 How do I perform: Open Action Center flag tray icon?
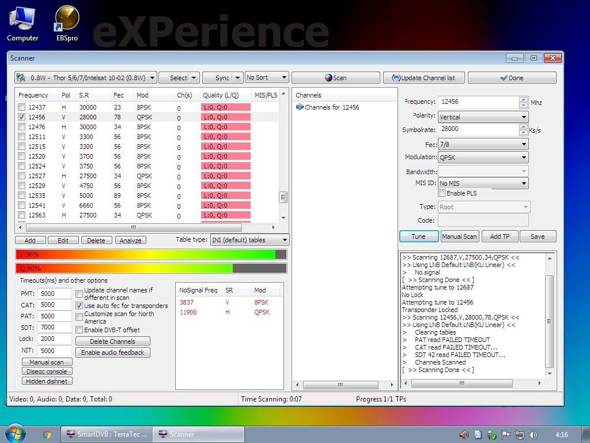pos(505,435)
